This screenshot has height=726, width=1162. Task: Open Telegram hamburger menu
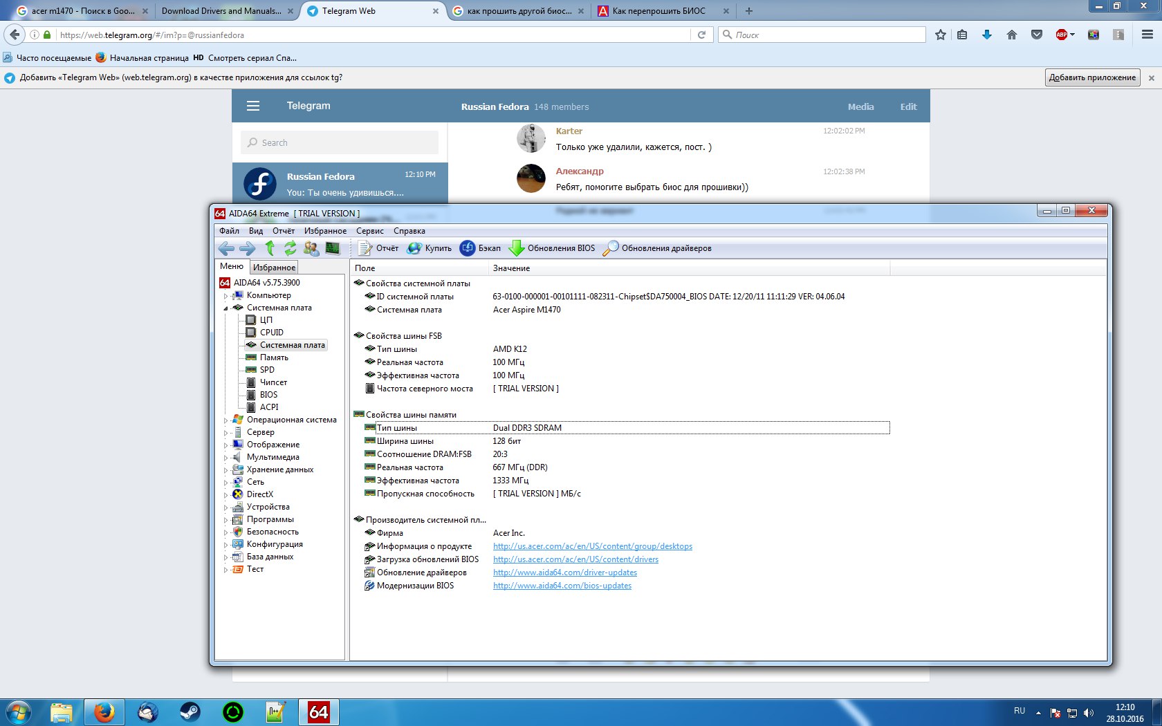pyautogui.click(x=253, y=106)
